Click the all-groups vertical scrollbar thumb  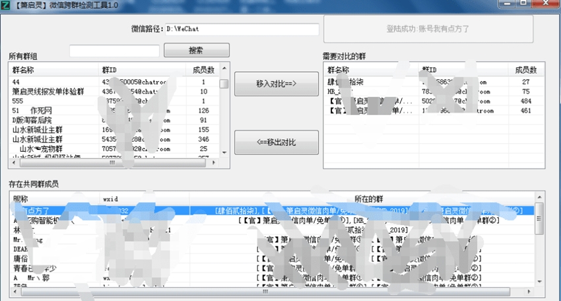(x=224, y=84)
